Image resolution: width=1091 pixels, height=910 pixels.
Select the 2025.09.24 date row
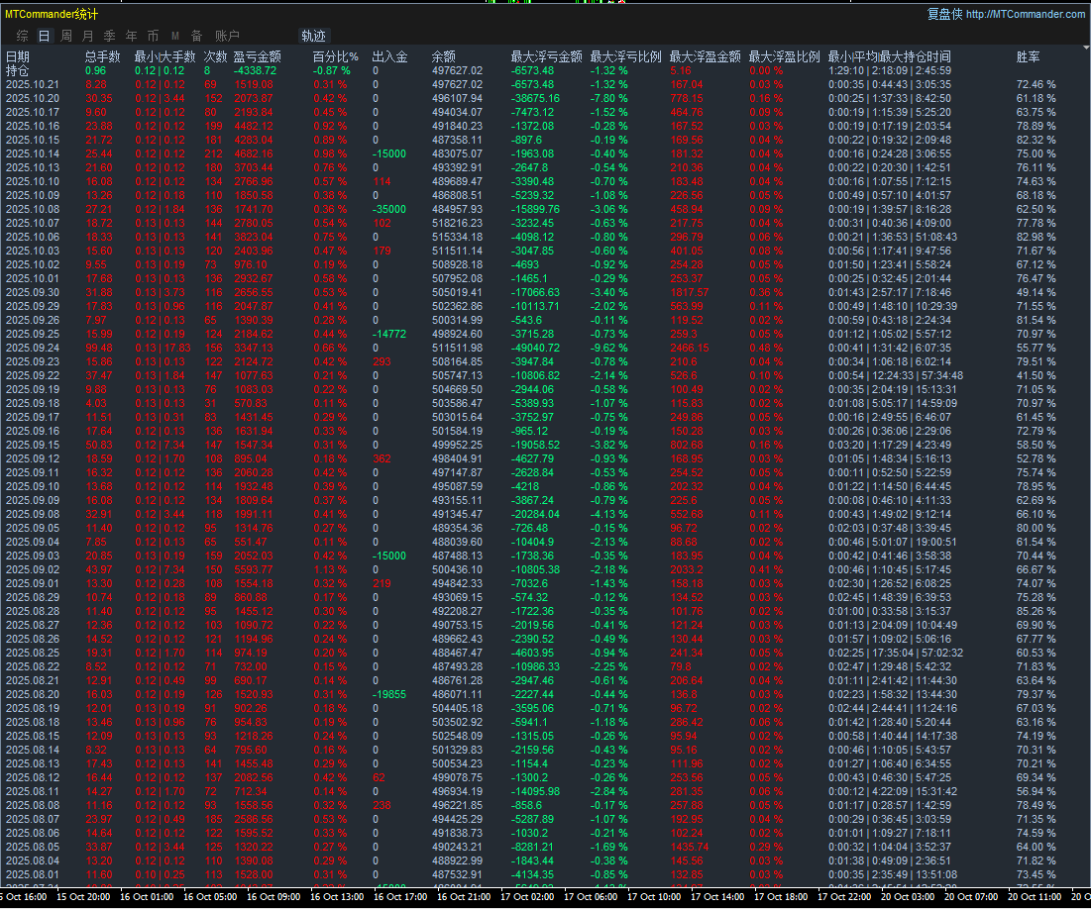(x=33, y=348)
